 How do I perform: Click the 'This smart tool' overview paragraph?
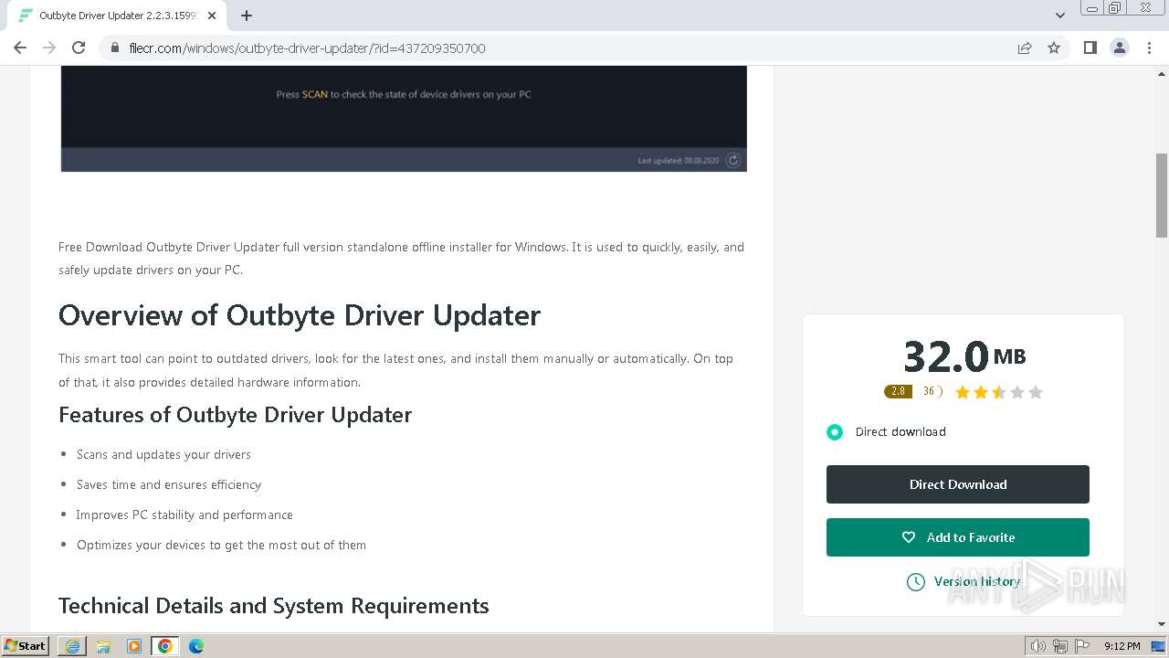point(396,370)
